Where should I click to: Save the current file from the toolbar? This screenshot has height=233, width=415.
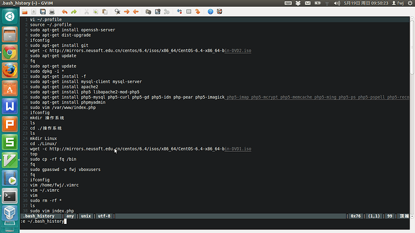(34, 11)
